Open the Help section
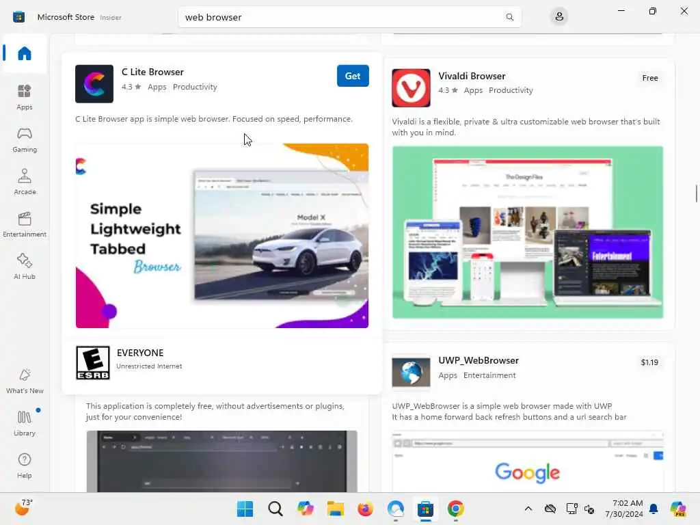700x525 pixels. 25,466
